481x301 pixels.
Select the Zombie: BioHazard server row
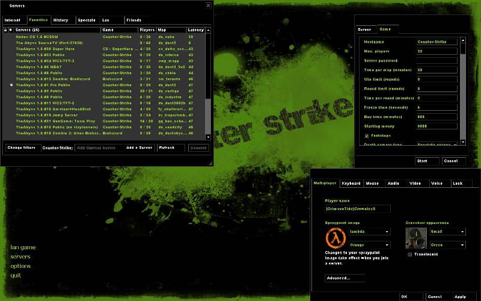coord(104,79)
